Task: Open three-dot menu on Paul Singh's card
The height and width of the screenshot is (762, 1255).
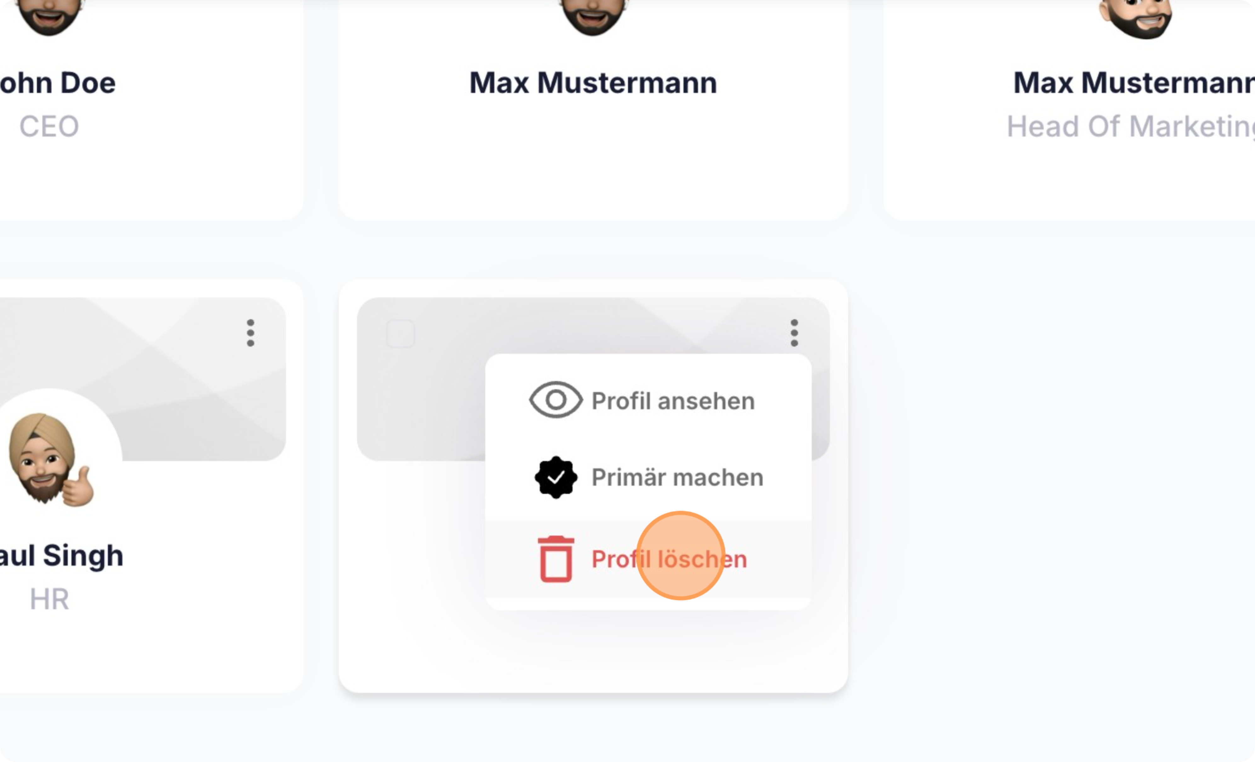Action: [x=250, y=333]
